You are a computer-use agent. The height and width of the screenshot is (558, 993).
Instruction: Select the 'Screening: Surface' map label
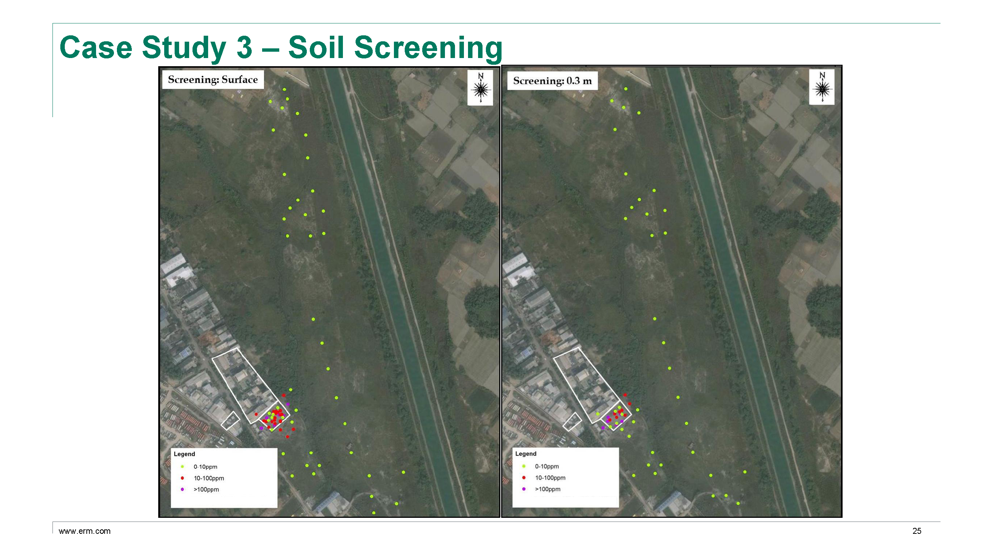[213, 80]
